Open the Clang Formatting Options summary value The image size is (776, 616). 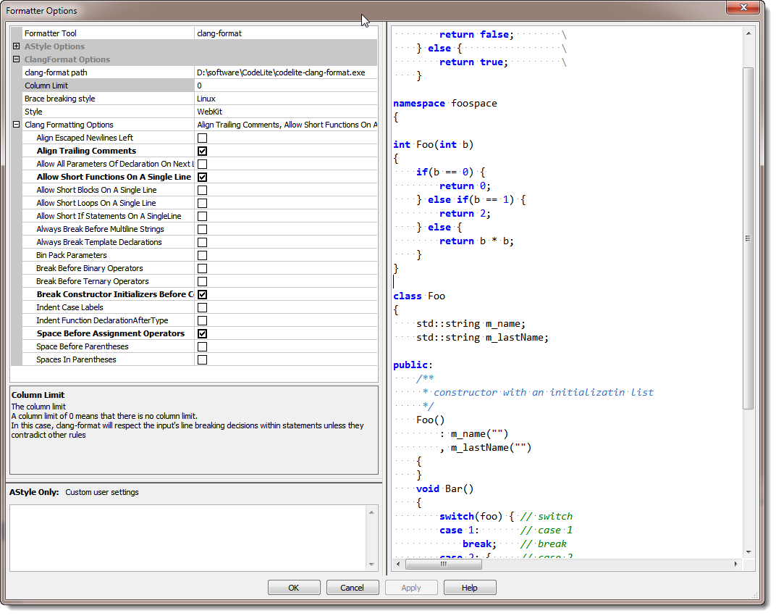click(286, 125)
